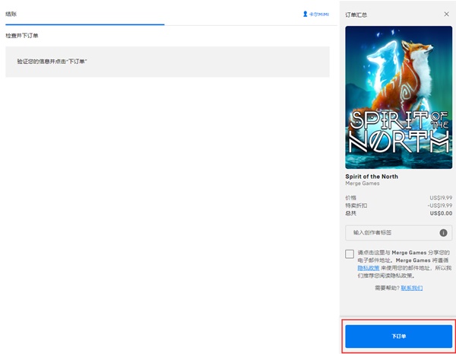Click the Spirit of the North title text
This screenshot has height=354, width=456.
coord(372,177)
